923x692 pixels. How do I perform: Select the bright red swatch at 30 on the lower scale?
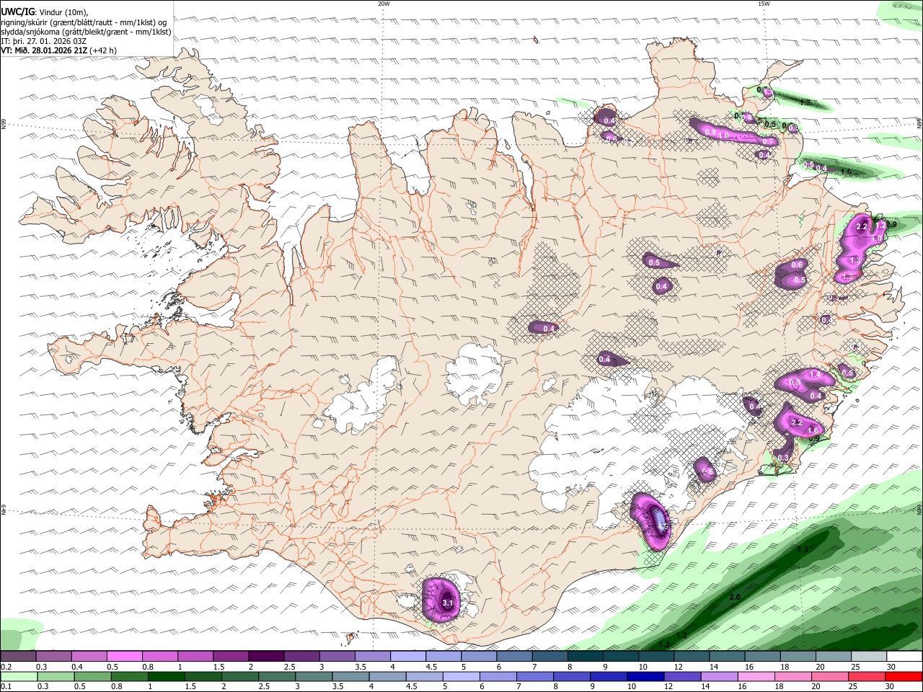click(x=903, y=676)
